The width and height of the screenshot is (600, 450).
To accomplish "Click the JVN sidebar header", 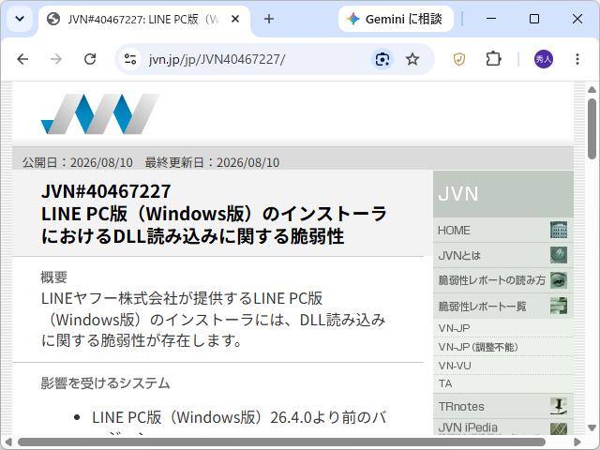I will click(503, 194).
